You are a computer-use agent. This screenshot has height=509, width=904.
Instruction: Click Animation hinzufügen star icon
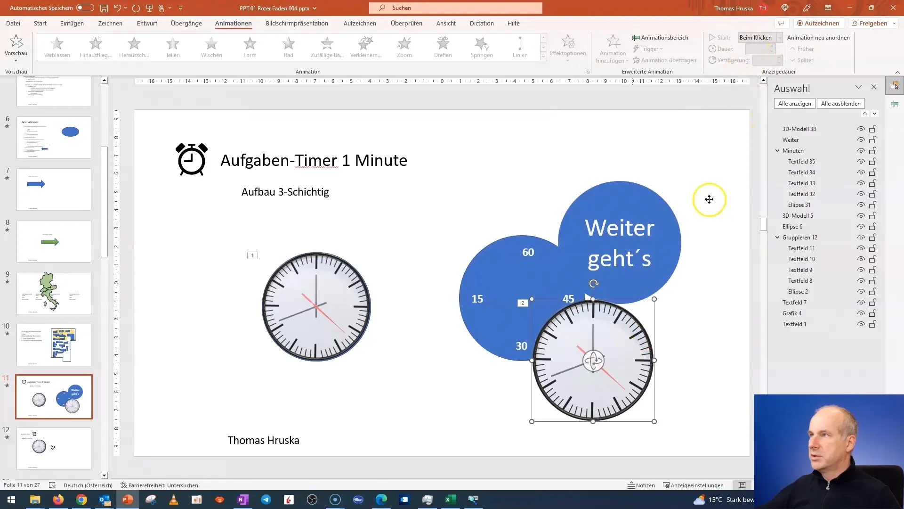[613, 41]
